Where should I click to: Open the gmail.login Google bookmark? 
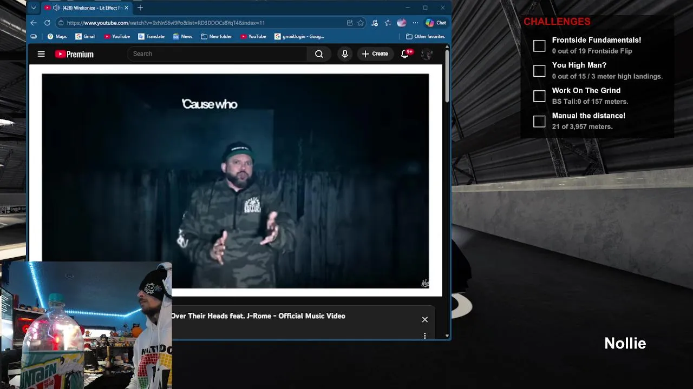pyautogui.click(x=299, y=36)
